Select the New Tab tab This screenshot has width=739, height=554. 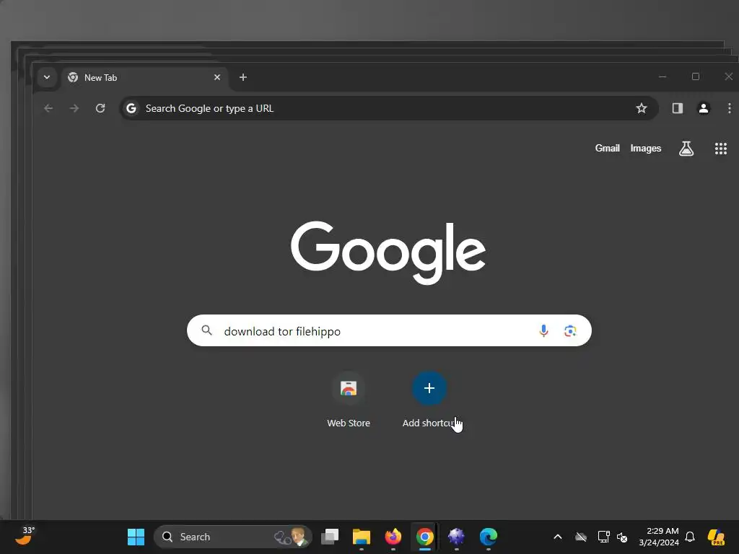pyautogui.click(x=144, y=78)
